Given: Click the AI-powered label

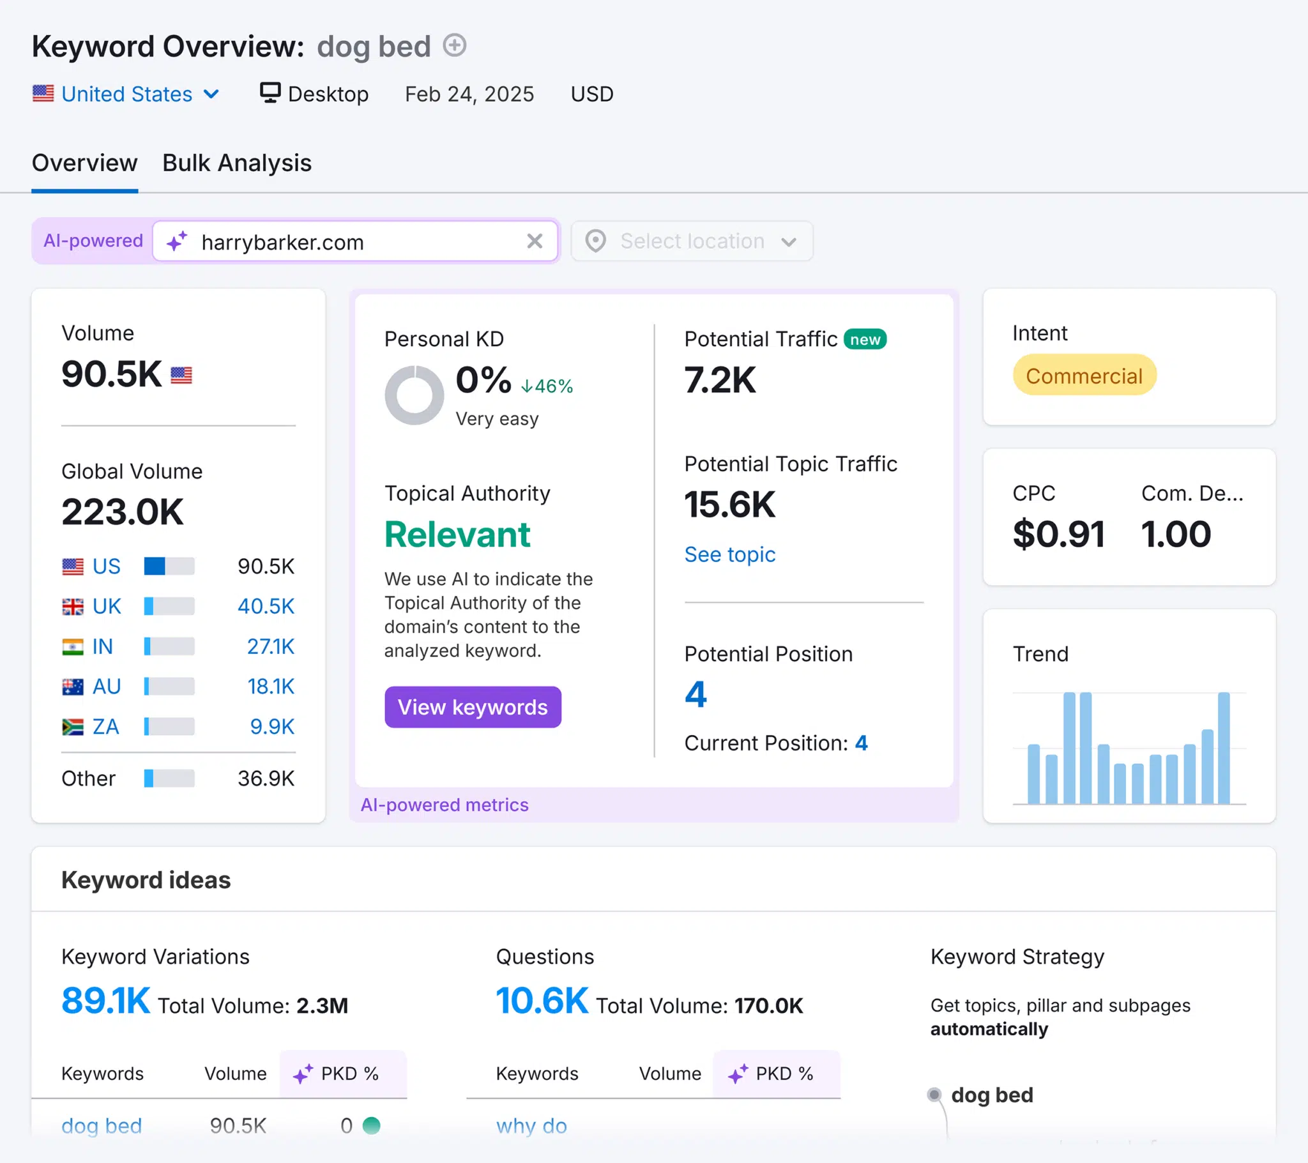Looking at the screenshot, I should pyautogui.click(x=93, y=241).
